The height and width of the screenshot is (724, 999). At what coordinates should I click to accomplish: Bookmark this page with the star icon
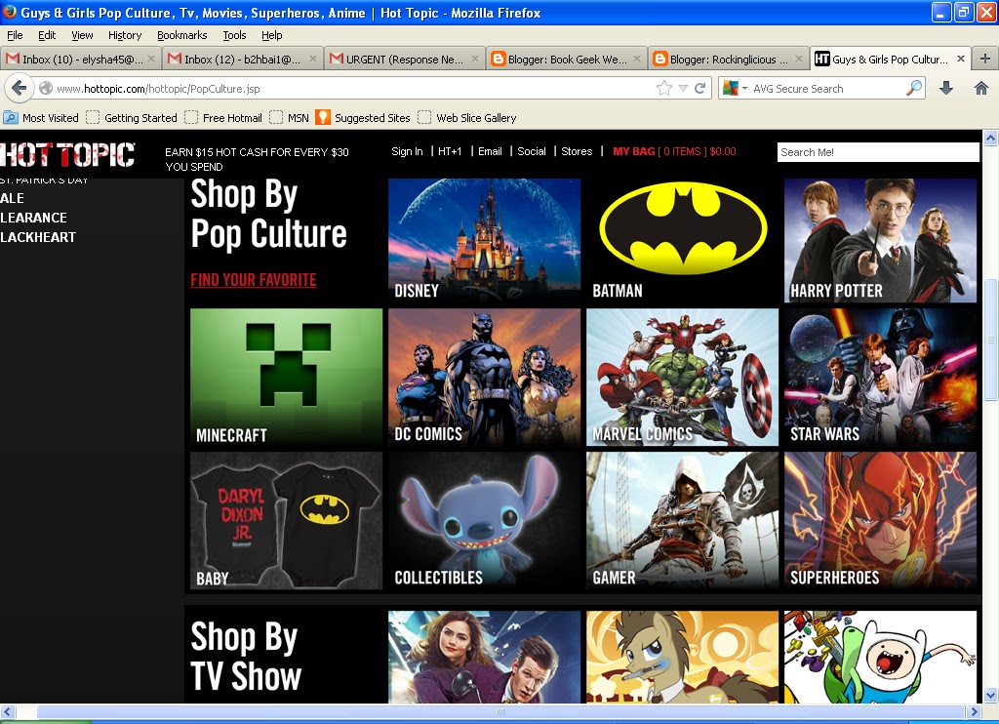[663, 89]
